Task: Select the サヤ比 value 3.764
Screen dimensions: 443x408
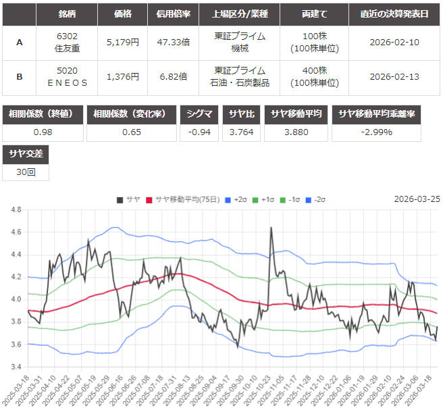Action: coord(241,132)
